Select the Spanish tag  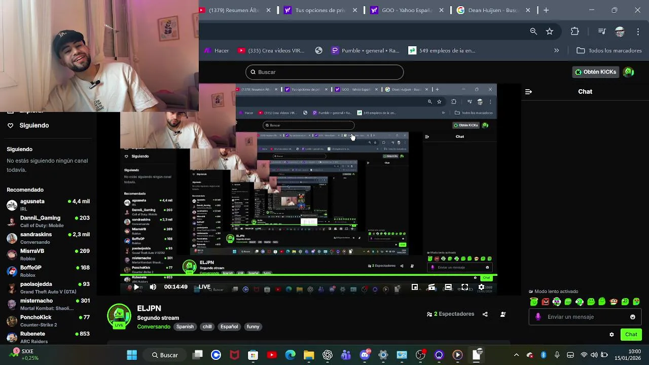(x=185, y=327)
